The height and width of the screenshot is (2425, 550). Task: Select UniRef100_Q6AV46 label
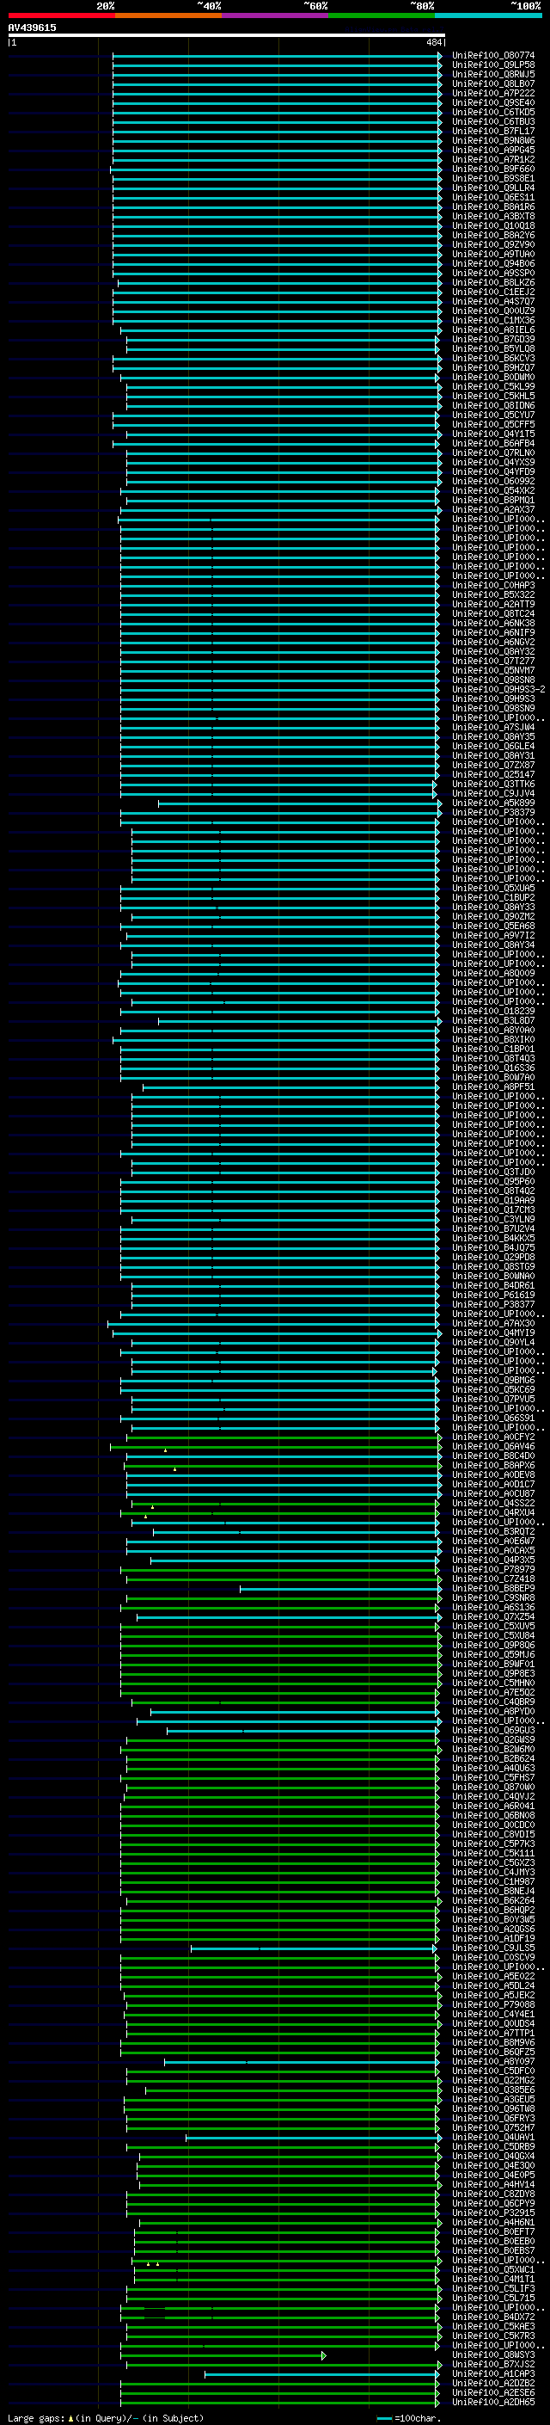pyautogui.click(x=492, y=1446)
